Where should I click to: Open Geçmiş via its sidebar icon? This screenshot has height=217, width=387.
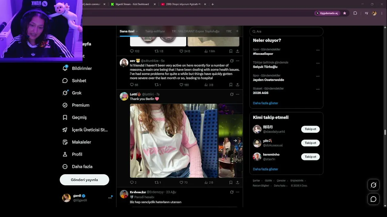[65, 118]
